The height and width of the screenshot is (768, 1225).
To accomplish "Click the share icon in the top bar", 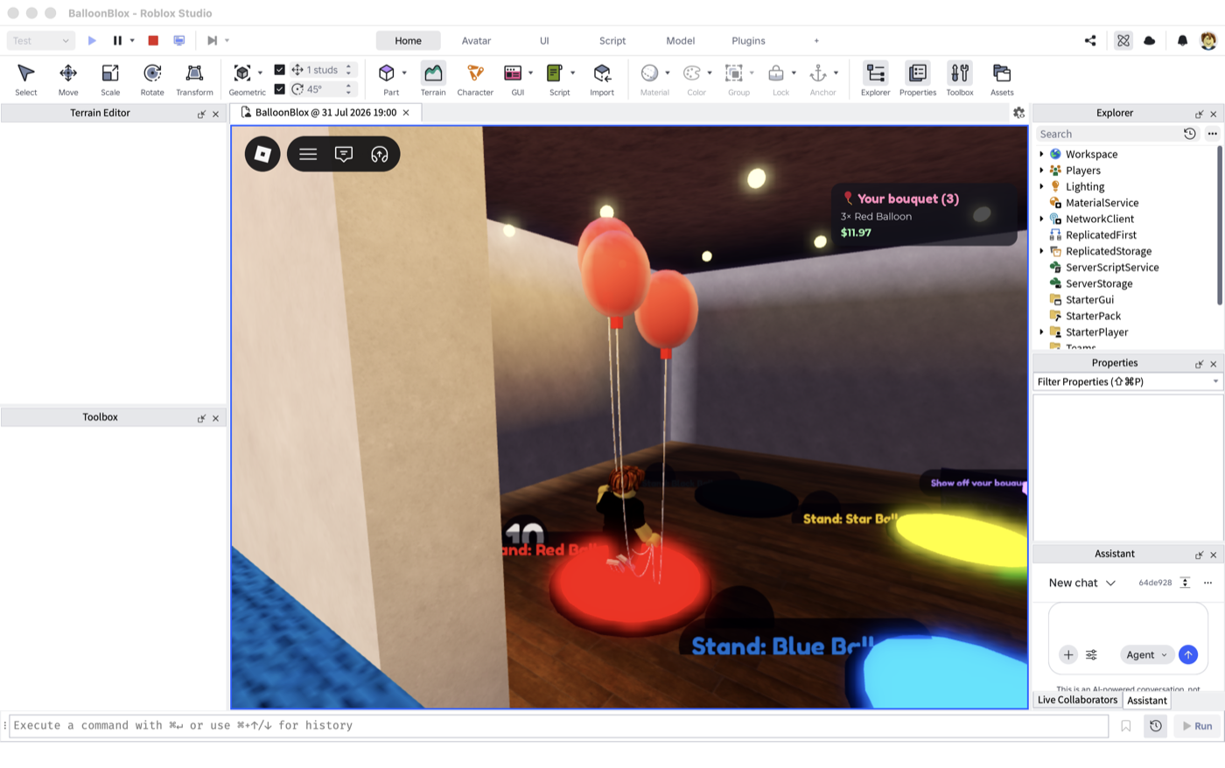I will point(1090,40).
